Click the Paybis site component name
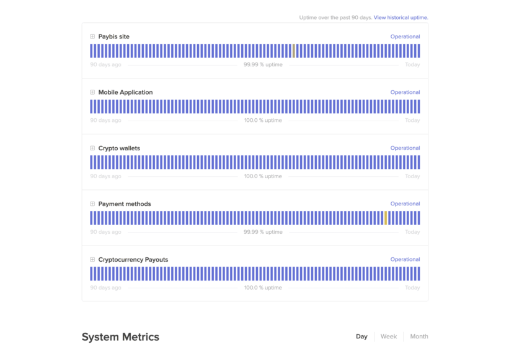527x352 pixels. point(113,36)
